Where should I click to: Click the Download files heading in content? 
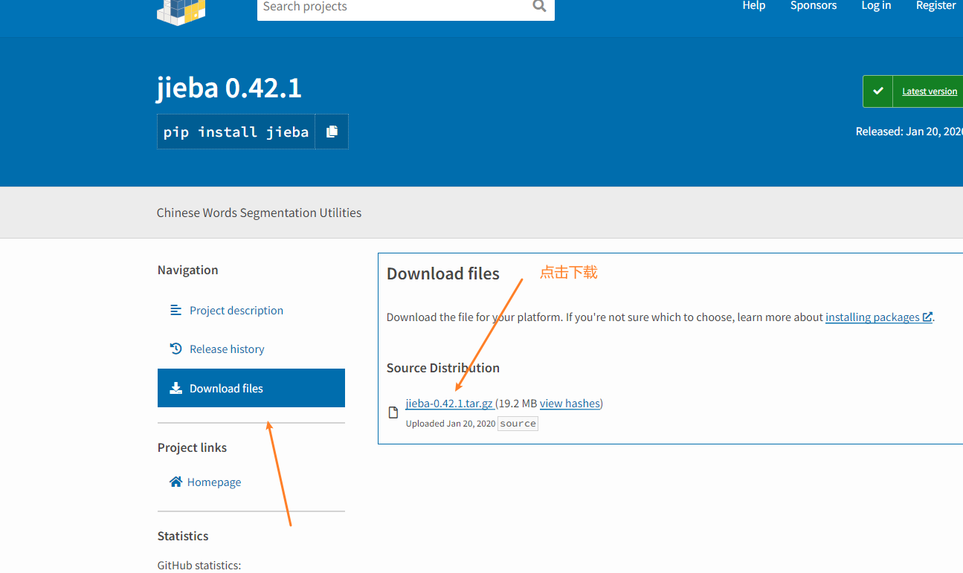coord(443,273)
